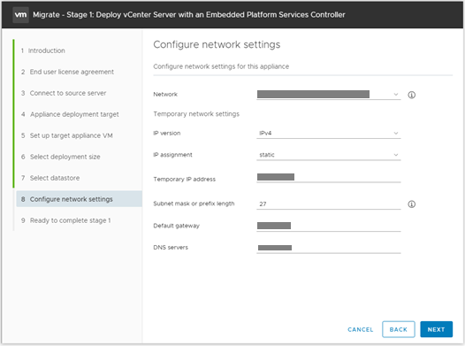This screenshot has width=465, height=346.
Task: Click the DNS servers input field
Action: click(329, 248)
